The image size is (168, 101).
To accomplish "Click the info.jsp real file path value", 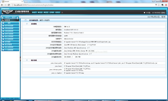I will point(87,42).
